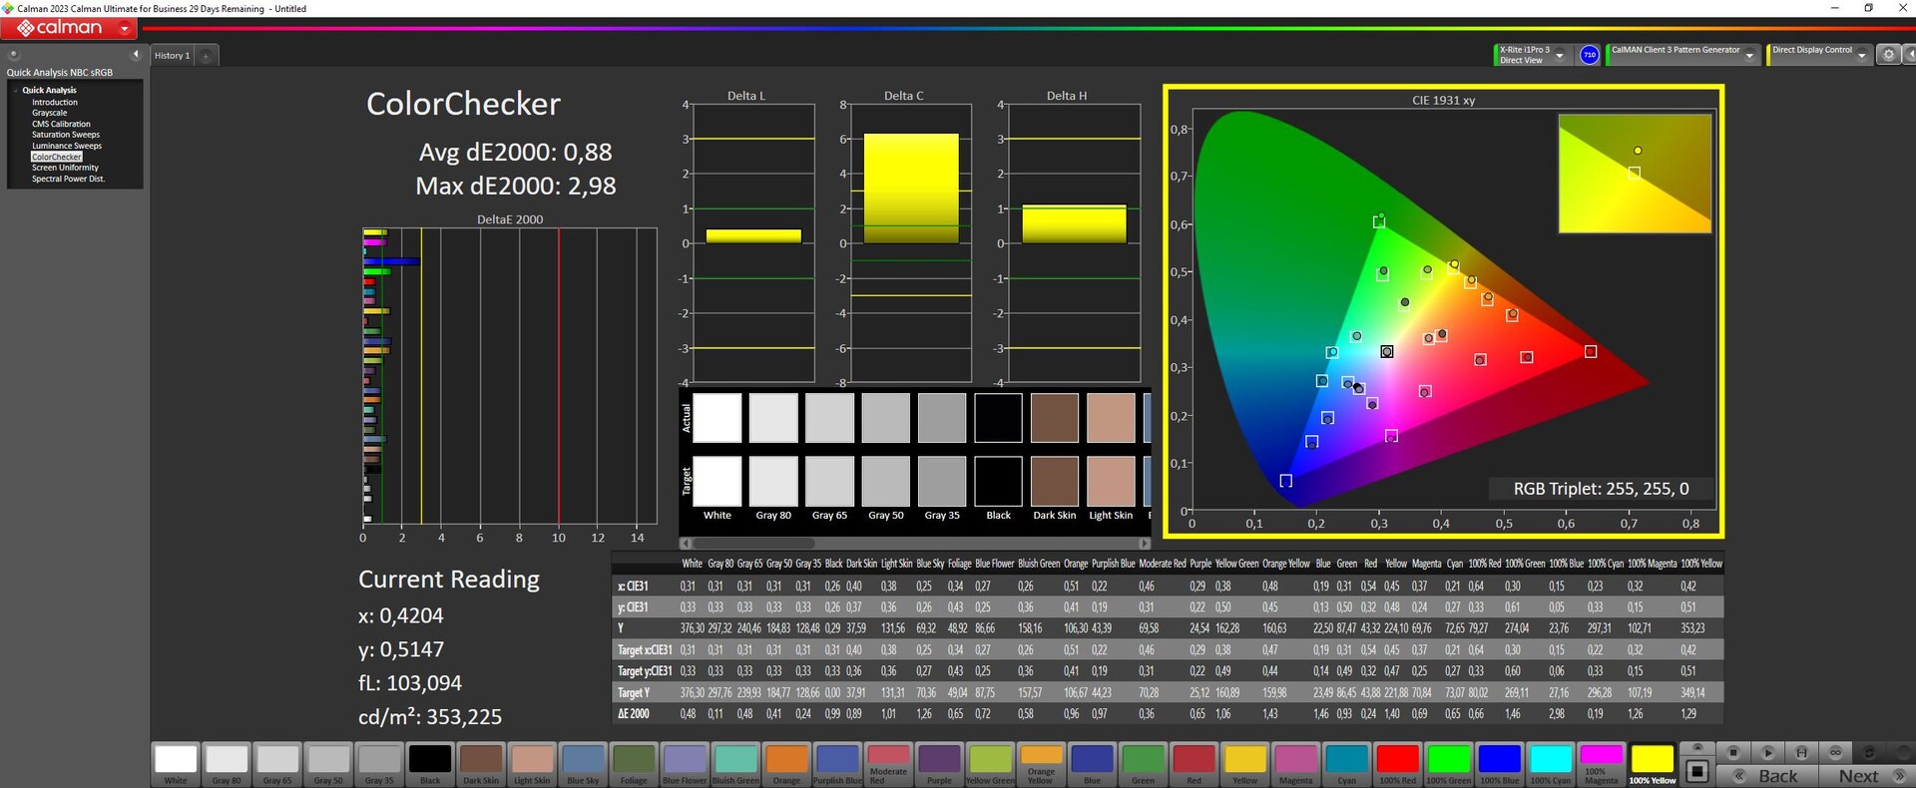Expand the Direct Display Control dropdown
The width and height of the screenshot is (1916, 788).
click(x=1861, y=56)
